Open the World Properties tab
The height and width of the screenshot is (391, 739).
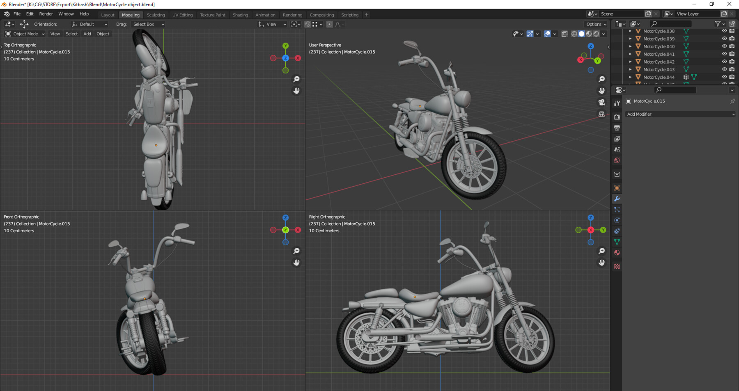pyautogui.click(x=617, y=160)
